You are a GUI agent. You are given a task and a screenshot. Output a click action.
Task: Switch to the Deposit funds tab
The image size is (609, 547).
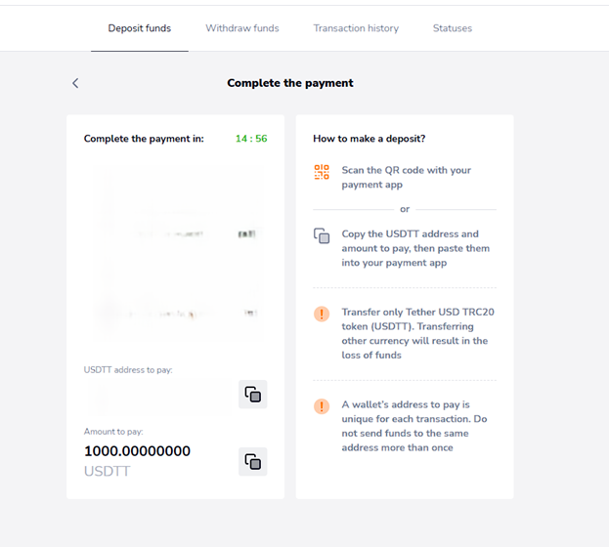(x=140, y=28)
